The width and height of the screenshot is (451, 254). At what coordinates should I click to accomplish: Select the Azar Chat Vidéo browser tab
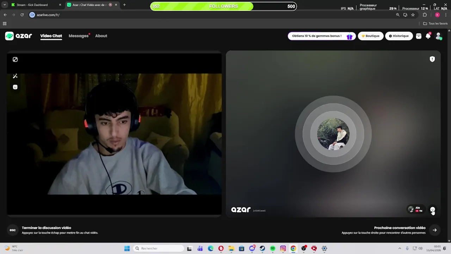[x=92, y=5]
